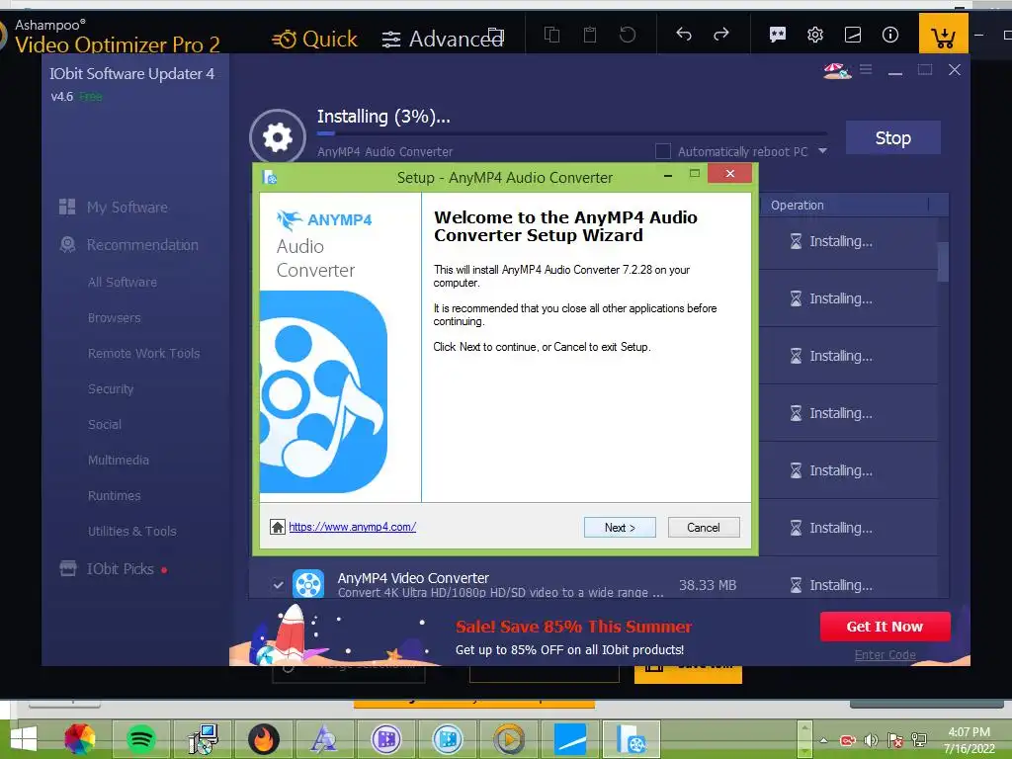Click the Ashampoo copy toolbar icon
This screenshot has width=1012, height=759.
(x=551, y=35)
